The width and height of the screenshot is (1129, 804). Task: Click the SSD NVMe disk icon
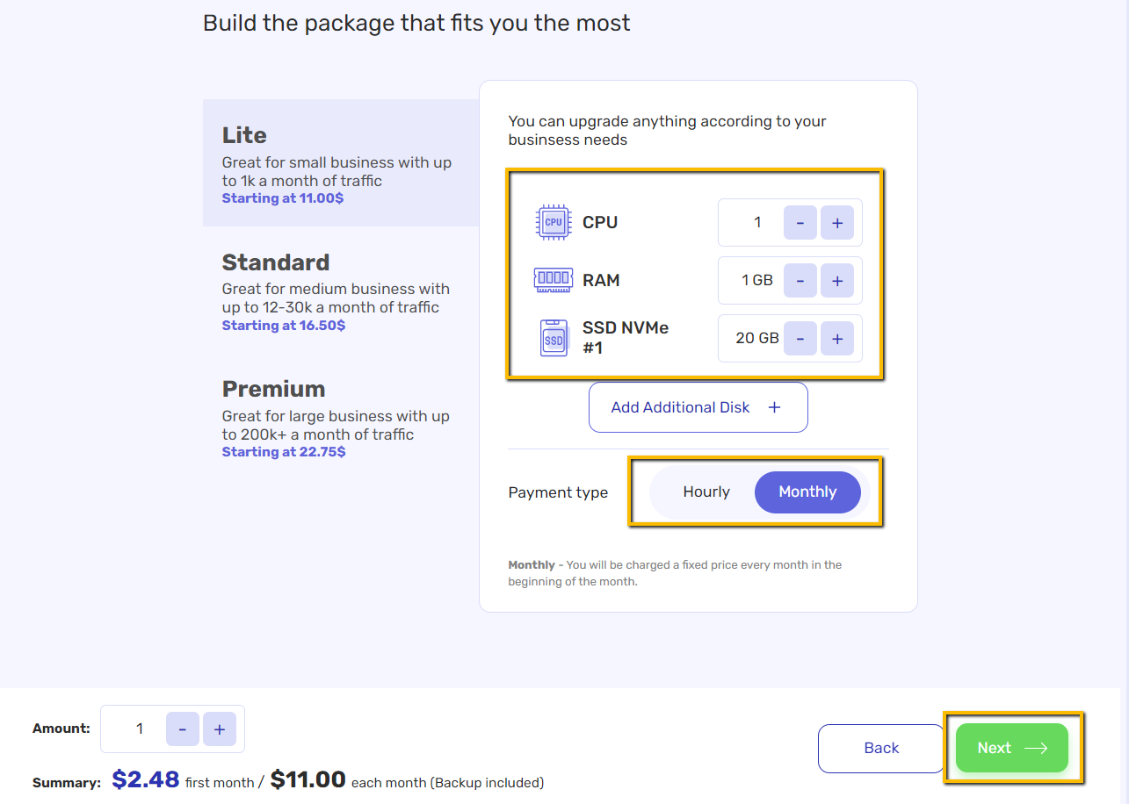(x=554, y=338)
